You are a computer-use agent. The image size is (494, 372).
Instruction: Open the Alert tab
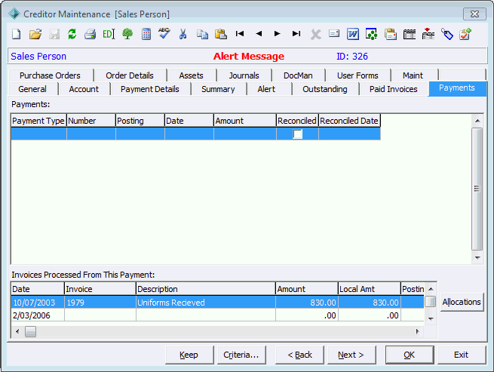coord(266,89)
